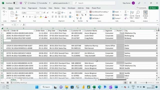Viewport: 160px width, 90px height.
Task: Open the Number Format General dropdown
Action: pyautogui.click(x=86, y=12)
